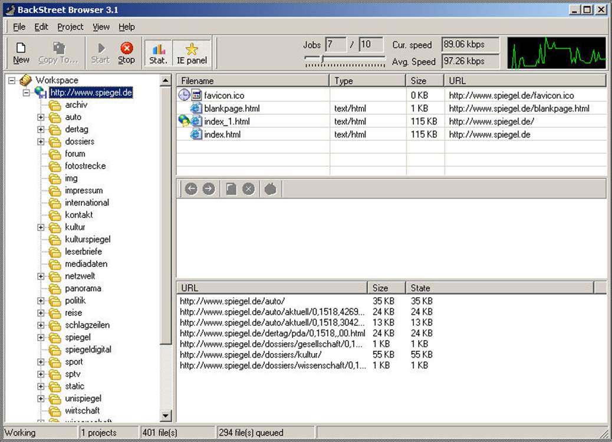This screenshot has height=442, width=612.
Task: Click the stop icon in preview toolbar
Action: pos(249,189)
